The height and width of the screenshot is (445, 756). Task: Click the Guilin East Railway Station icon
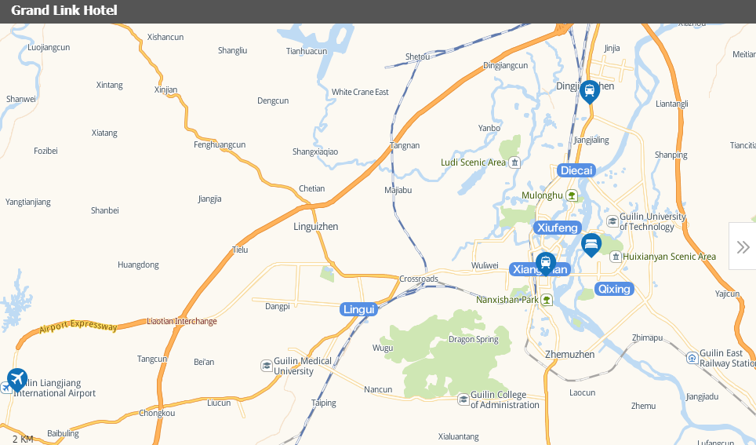click(692, 358)
